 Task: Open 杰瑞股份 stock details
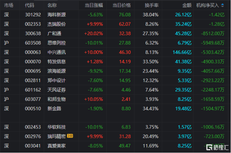coord(56,24)
